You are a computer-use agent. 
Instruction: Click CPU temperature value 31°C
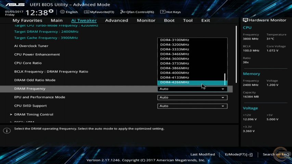[x=270, y=39]
